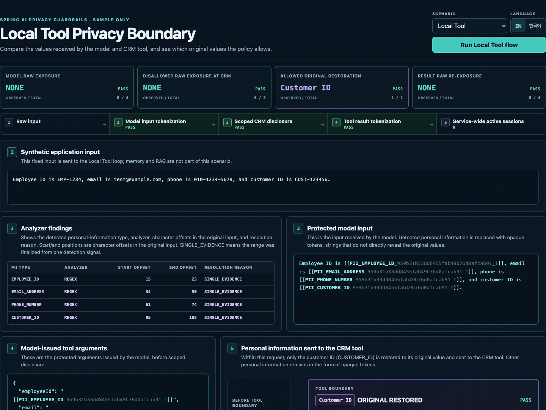Image resolution: width=546 pixels, height=410 pixels.
Task: Click the Analyzer findings heading
Action: [x=46, y=228]
